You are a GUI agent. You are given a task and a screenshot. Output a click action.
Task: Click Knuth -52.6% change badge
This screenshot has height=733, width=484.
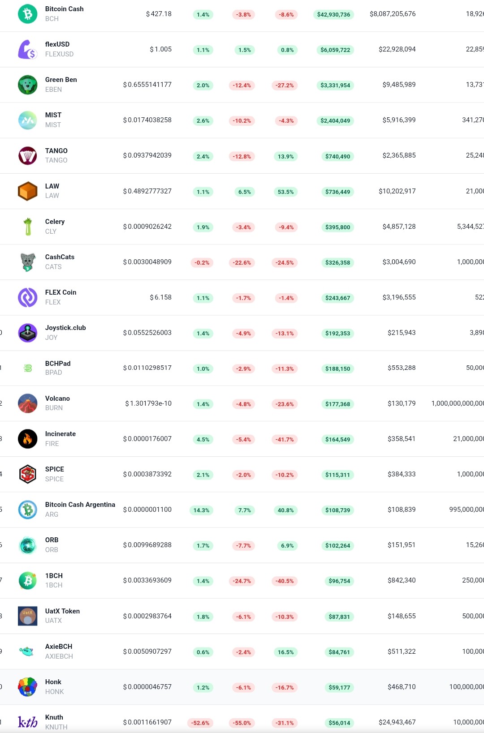(200, 723)
